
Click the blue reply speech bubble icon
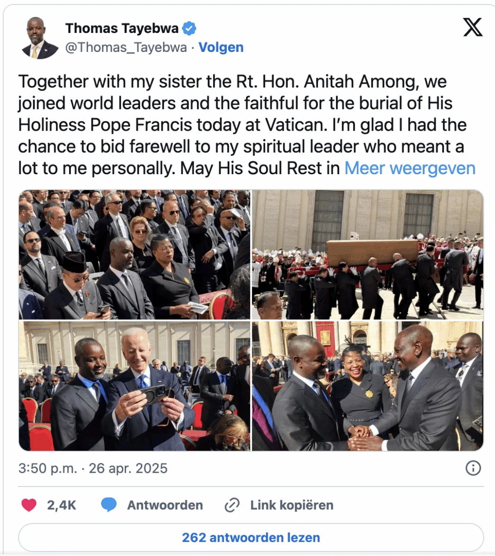[x=109, y=505]
